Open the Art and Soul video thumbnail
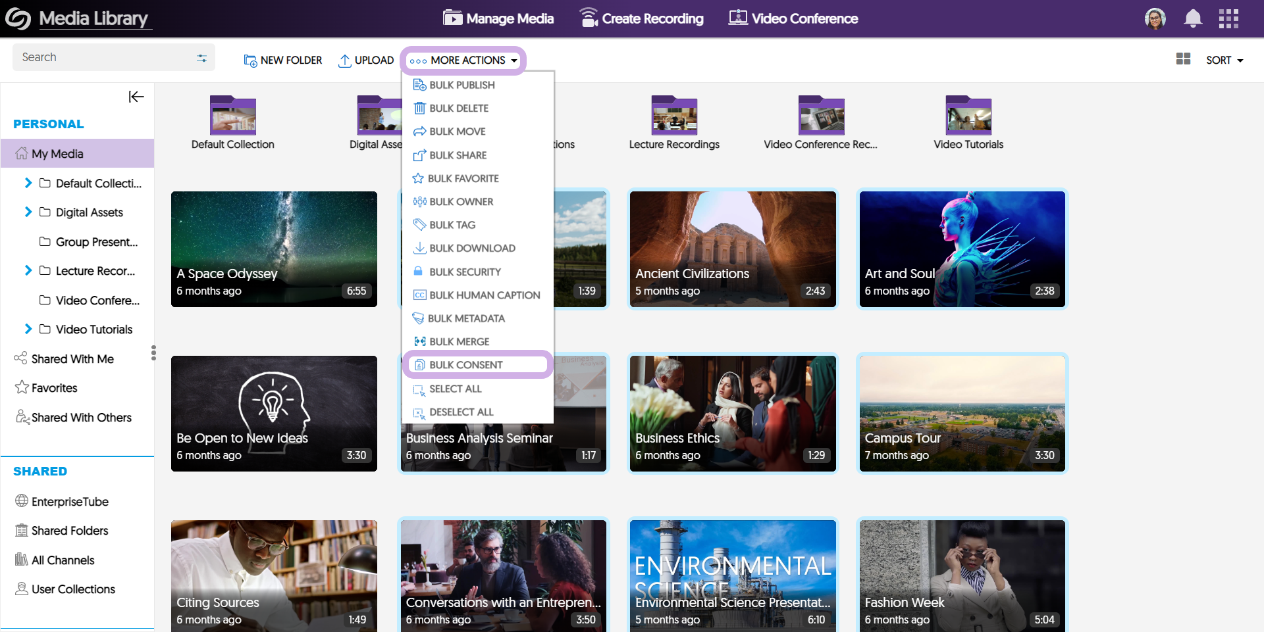Screen dimensions: 1264x632 962,249
